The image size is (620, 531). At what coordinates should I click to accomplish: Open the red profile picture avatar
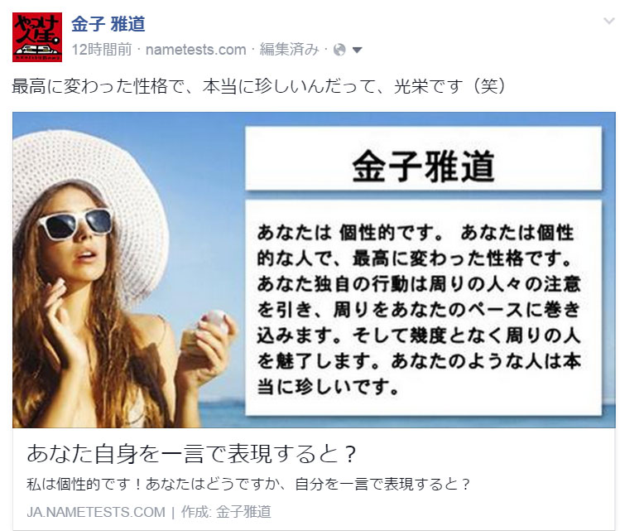pos(37,37)
